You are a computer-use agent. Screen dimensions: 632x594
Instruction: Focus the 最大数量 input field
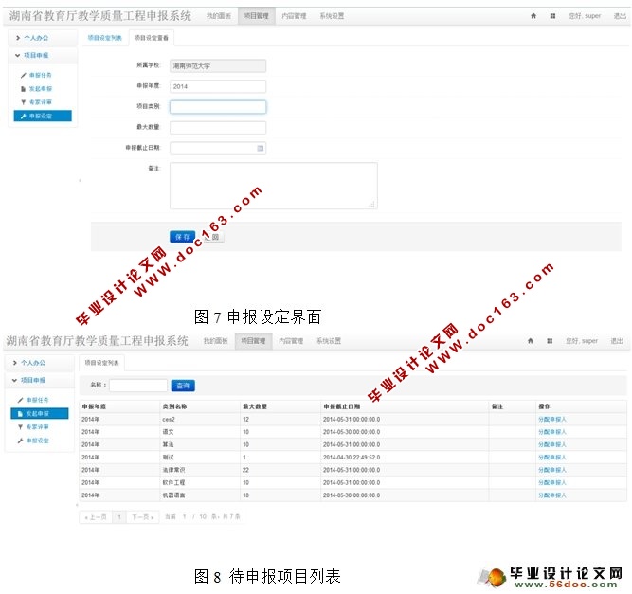[218, 128]
